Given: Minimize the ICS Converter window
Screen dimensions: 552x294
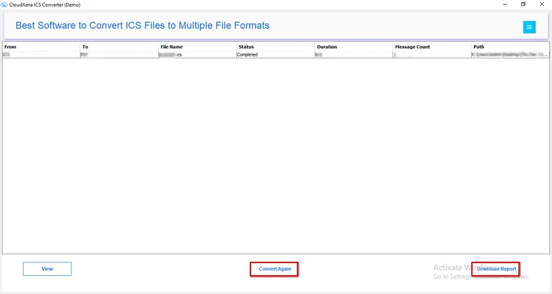Looking at the screenshot, I should tap(505, 5).
